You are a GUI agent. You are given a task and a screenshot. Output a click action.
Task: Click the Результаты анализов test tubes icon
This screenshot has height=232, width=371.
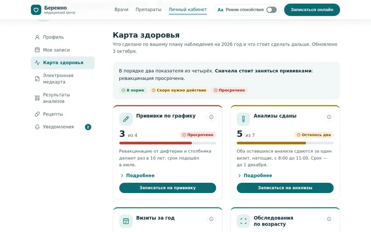[37, 98]
